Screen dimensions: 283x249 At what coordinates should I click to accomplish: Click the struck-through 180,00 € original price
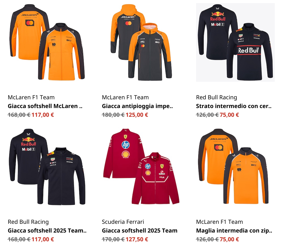pos(113,115)
